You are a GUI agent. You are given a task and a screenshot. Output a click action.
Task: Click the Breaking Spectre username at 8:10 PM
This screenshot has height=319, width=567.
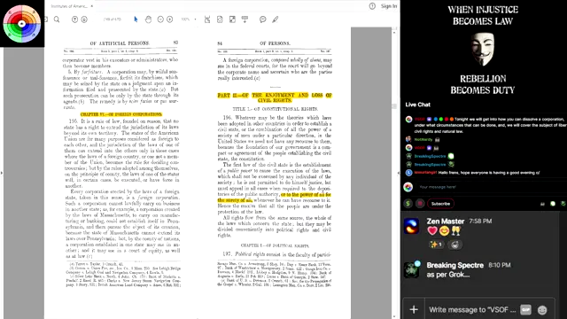[x=454, y=265]
